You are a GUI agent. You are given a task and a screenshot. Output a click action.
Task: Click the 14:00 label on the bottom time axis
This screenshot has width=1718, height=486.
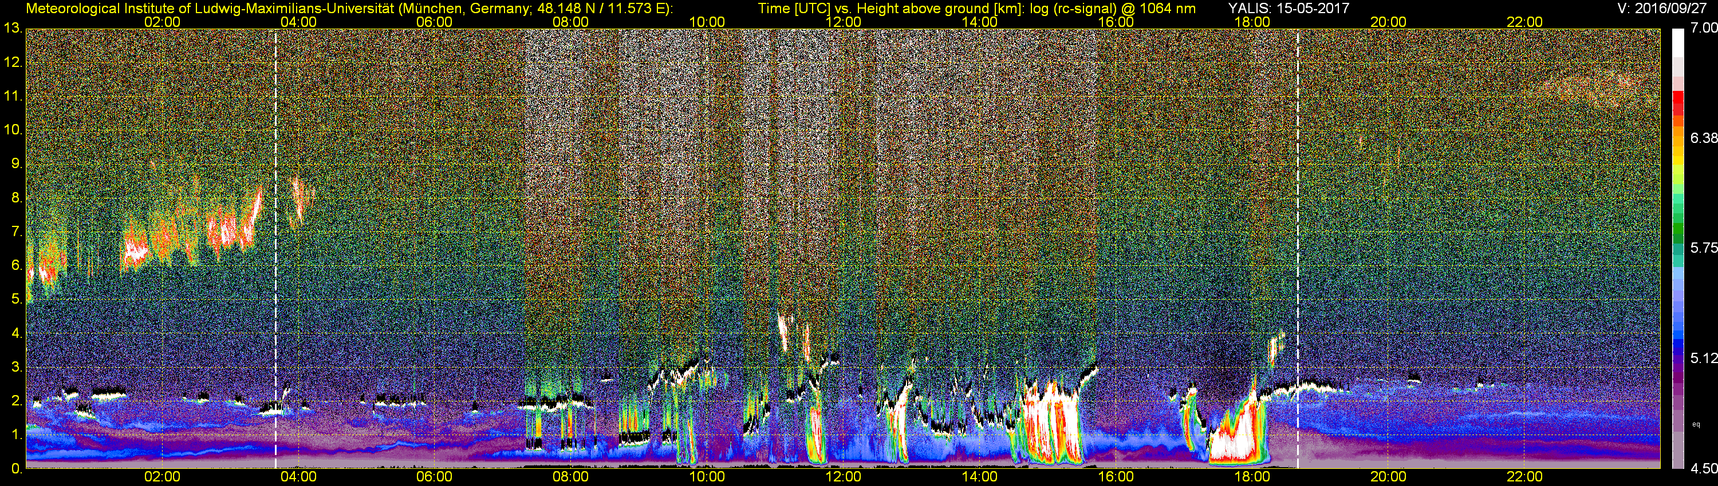[x=980, y=477]
